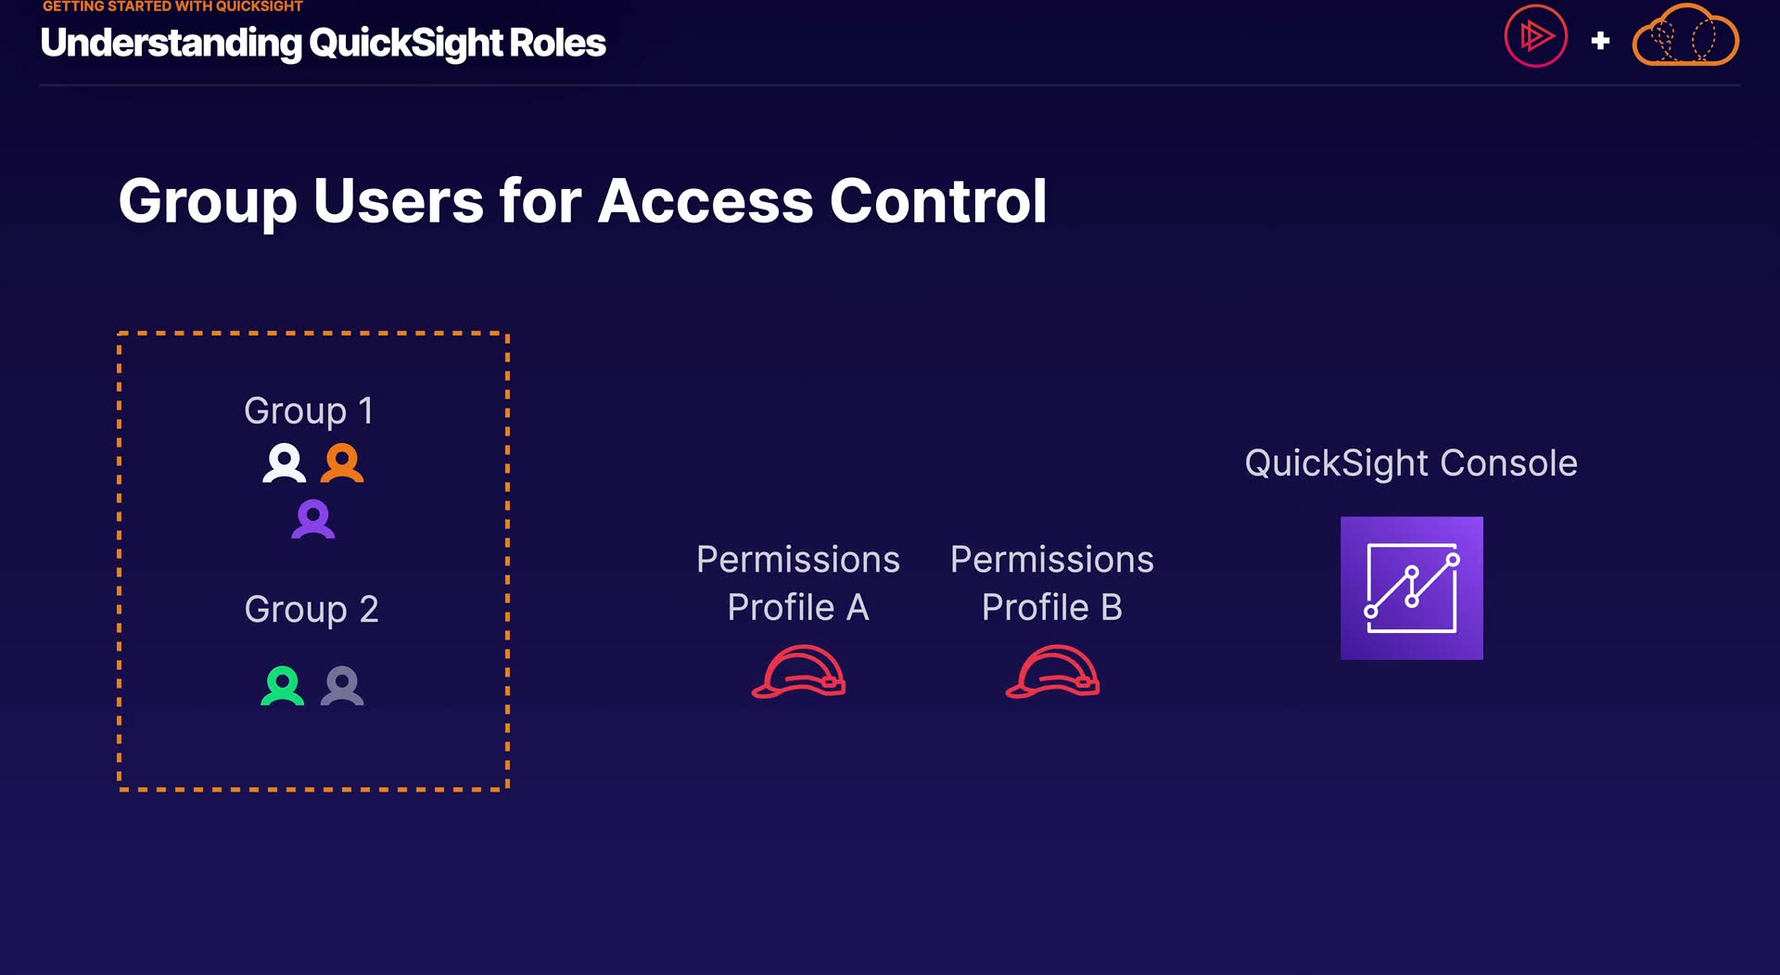Click the QuickSight Console label

(x=1410, y=462)
